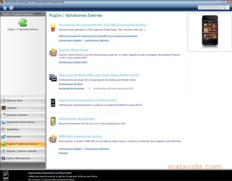232x181 pixels.
Task: Click the blue back arrow button
Action: [5, 7]
